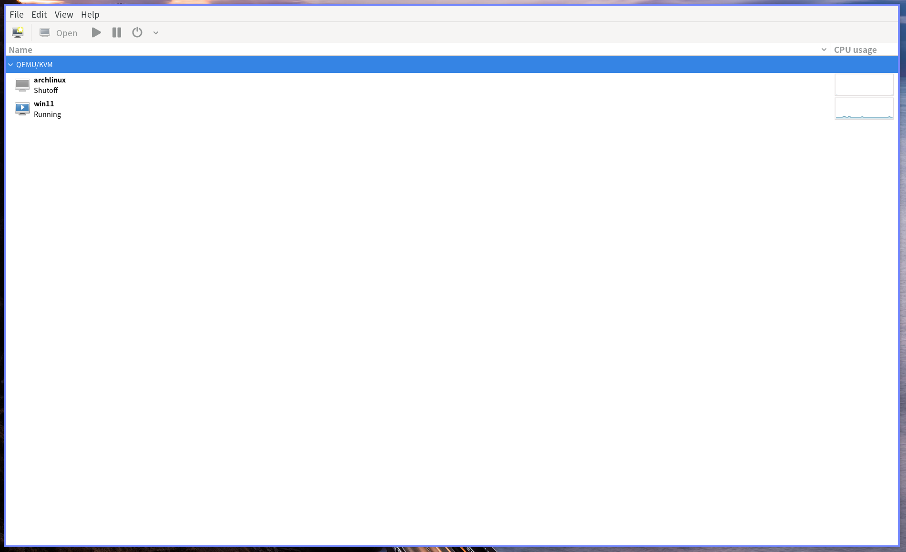Click the Open console monitor icon
The height and width of the screenshot is (552, 906).
[45, 32]
